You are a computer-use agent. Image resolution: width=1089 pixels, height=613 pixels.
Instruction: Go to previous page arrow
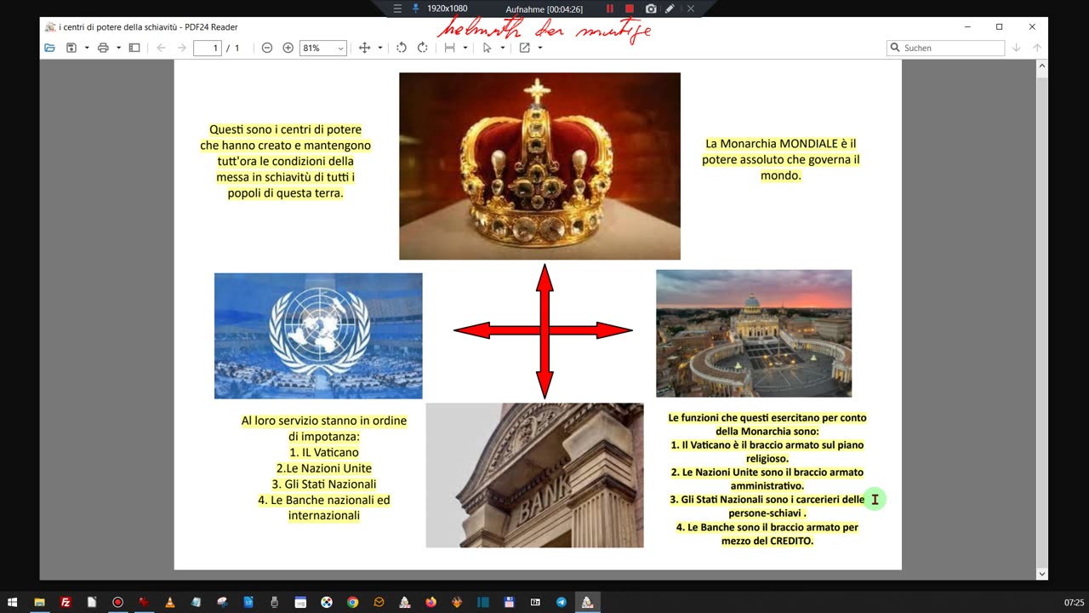click(161, 48)
